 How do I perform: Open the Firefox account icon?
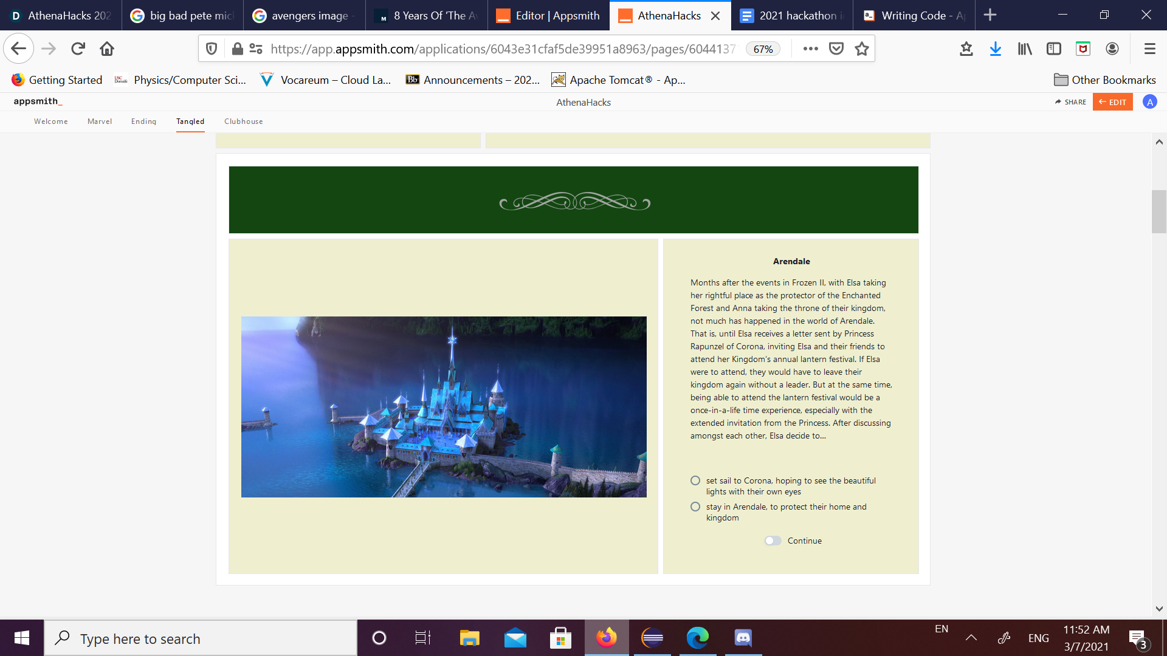pyautogui.click(x=1112, y=49)
